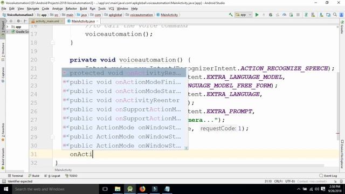Screen dimensions: 345x194
Task: Click the user account icon in toolbar
Action: pos(341,15)
